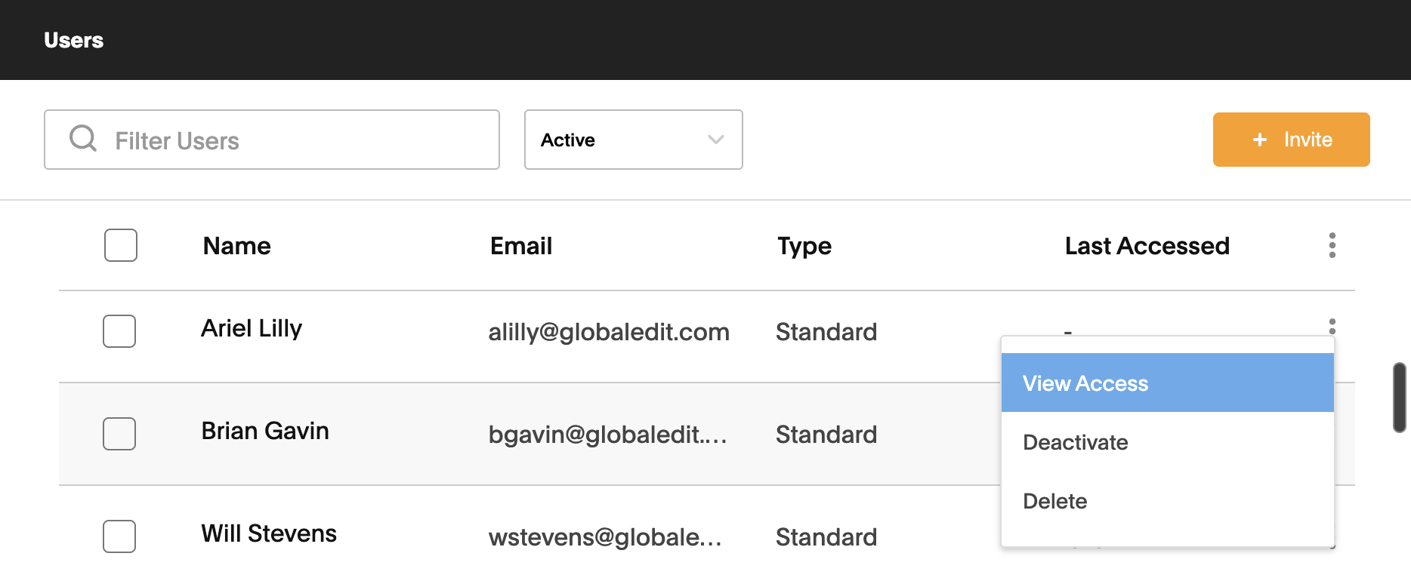Click the vertical scrollbar thumb
The width and height of the screenshot is (1411, 587).
click(x=1399, y=398)
